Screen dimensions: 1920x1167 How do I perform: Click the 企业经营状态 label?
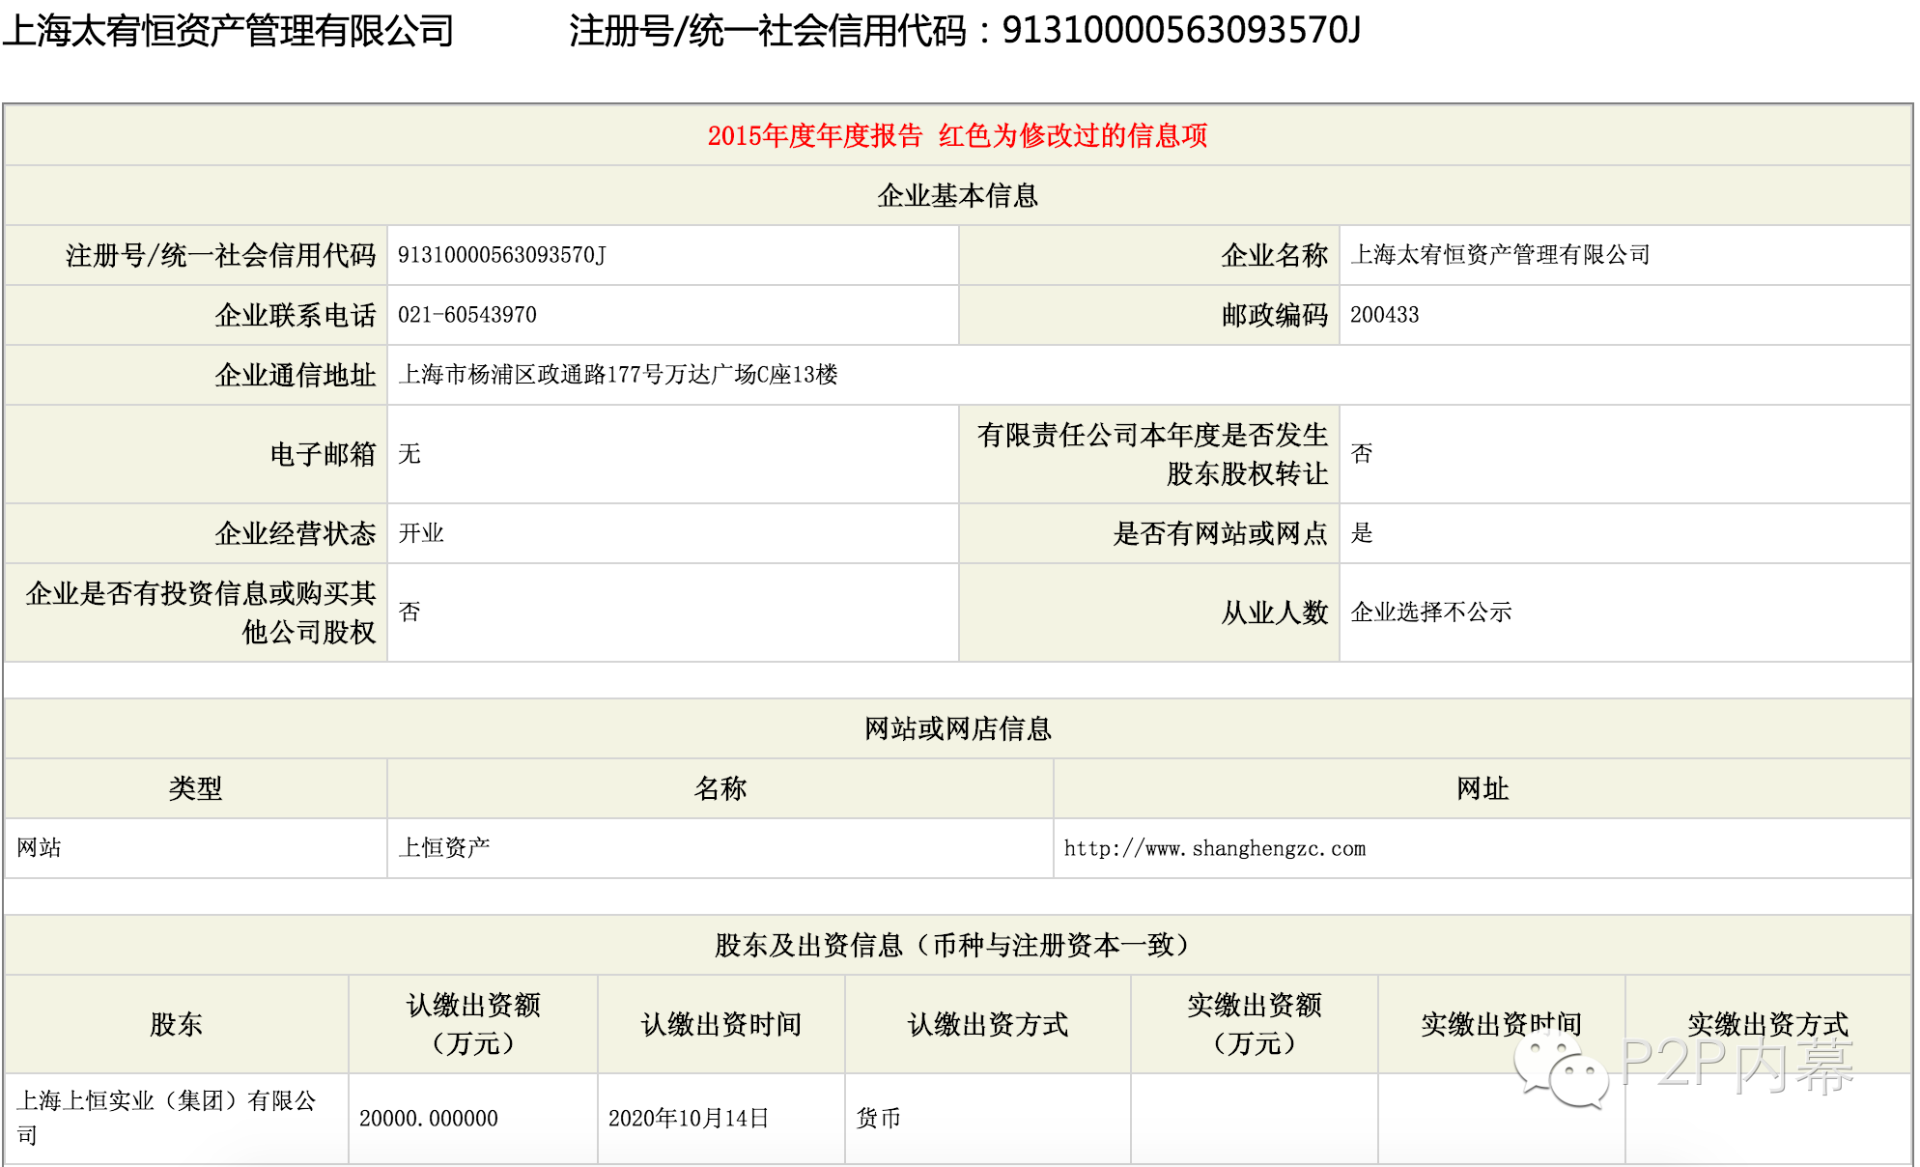(x=296, y=534)
